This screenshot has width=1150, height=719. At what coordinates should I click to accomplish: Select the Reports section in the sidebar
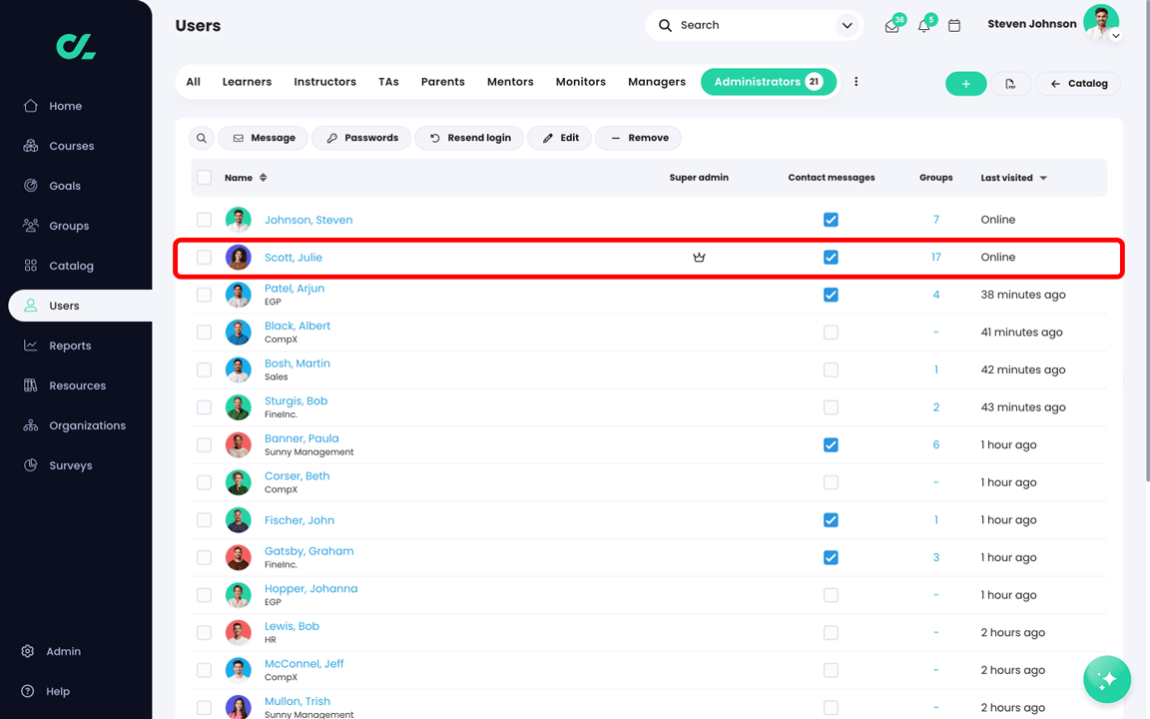(x=70, y=345)
